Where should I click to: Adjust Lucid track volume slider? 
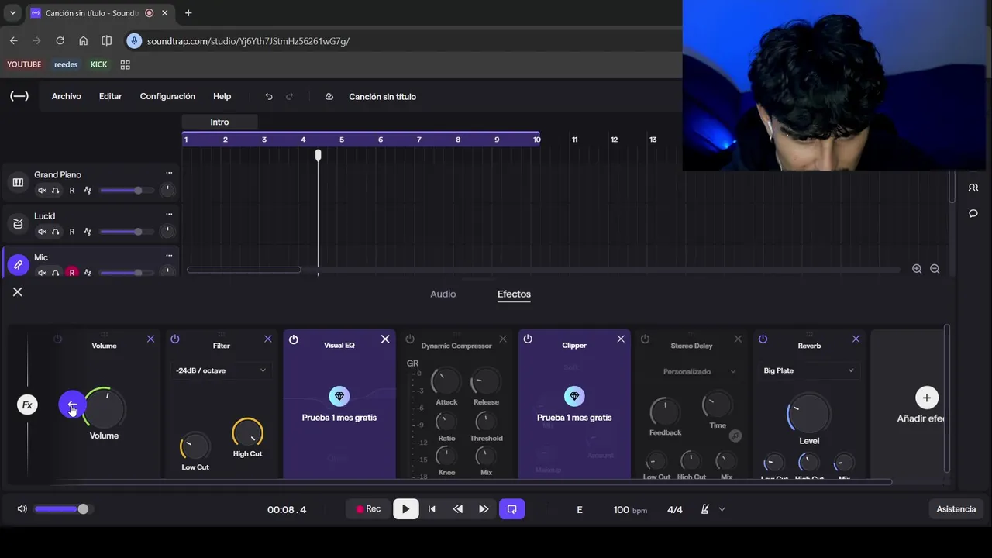126,232
